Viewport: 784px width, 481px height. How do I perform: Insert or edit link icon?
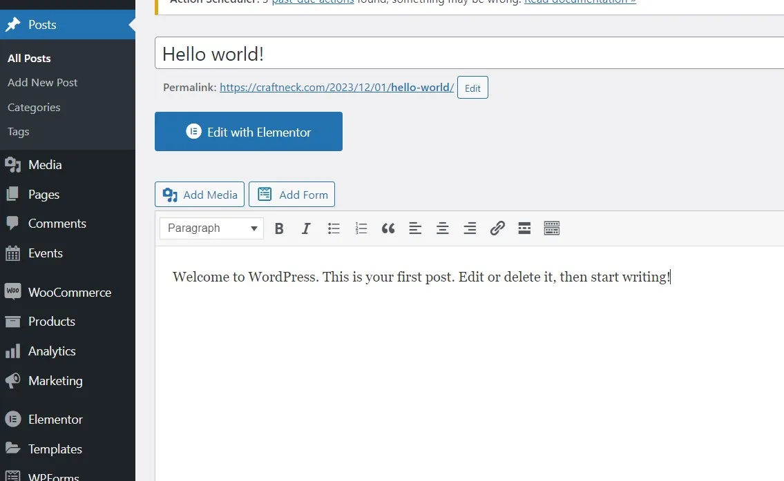(497, 228)
